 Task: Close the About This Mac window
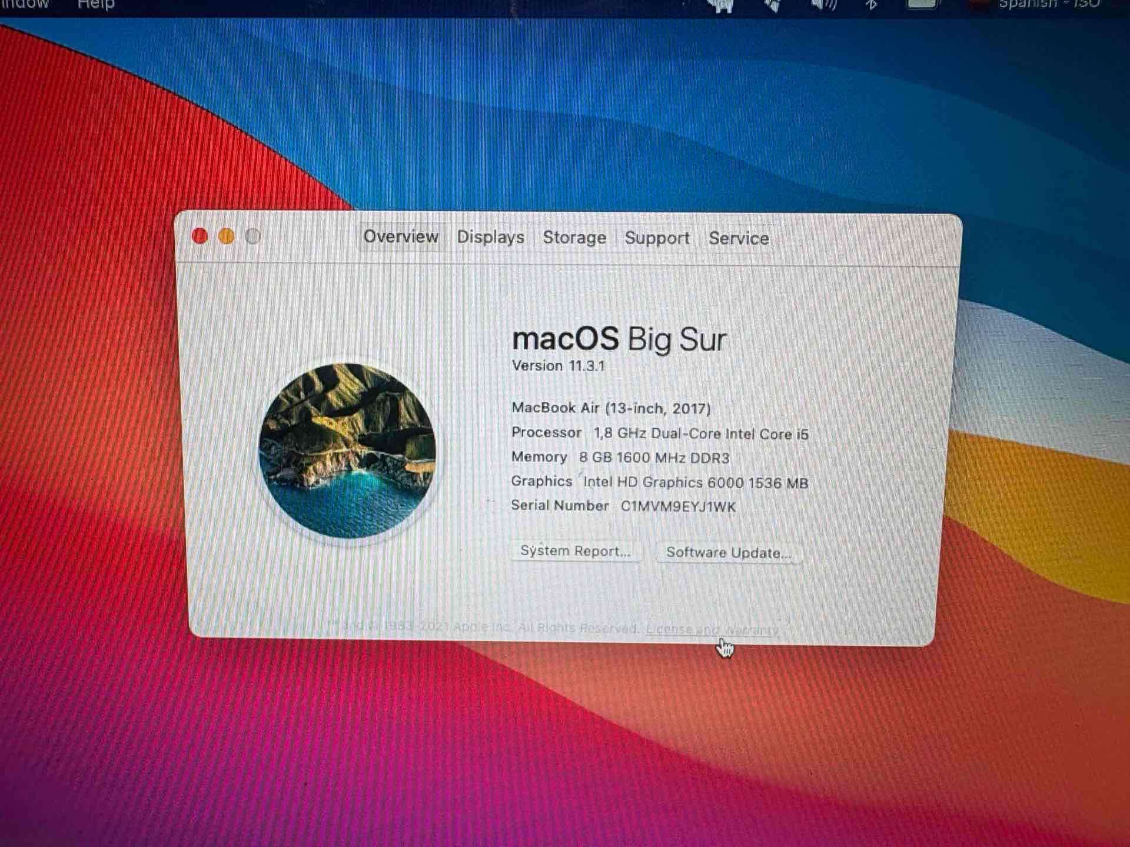tap(201, 234)
